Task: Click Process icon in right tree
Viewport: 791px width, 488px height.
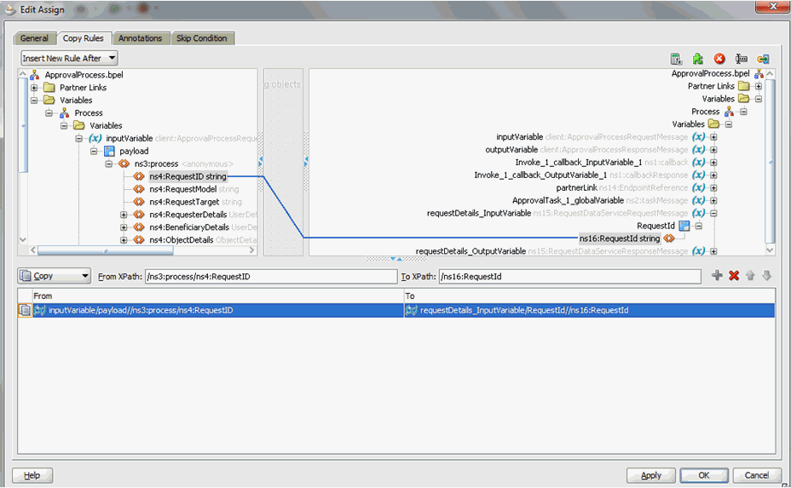Action: pos(729,112)
